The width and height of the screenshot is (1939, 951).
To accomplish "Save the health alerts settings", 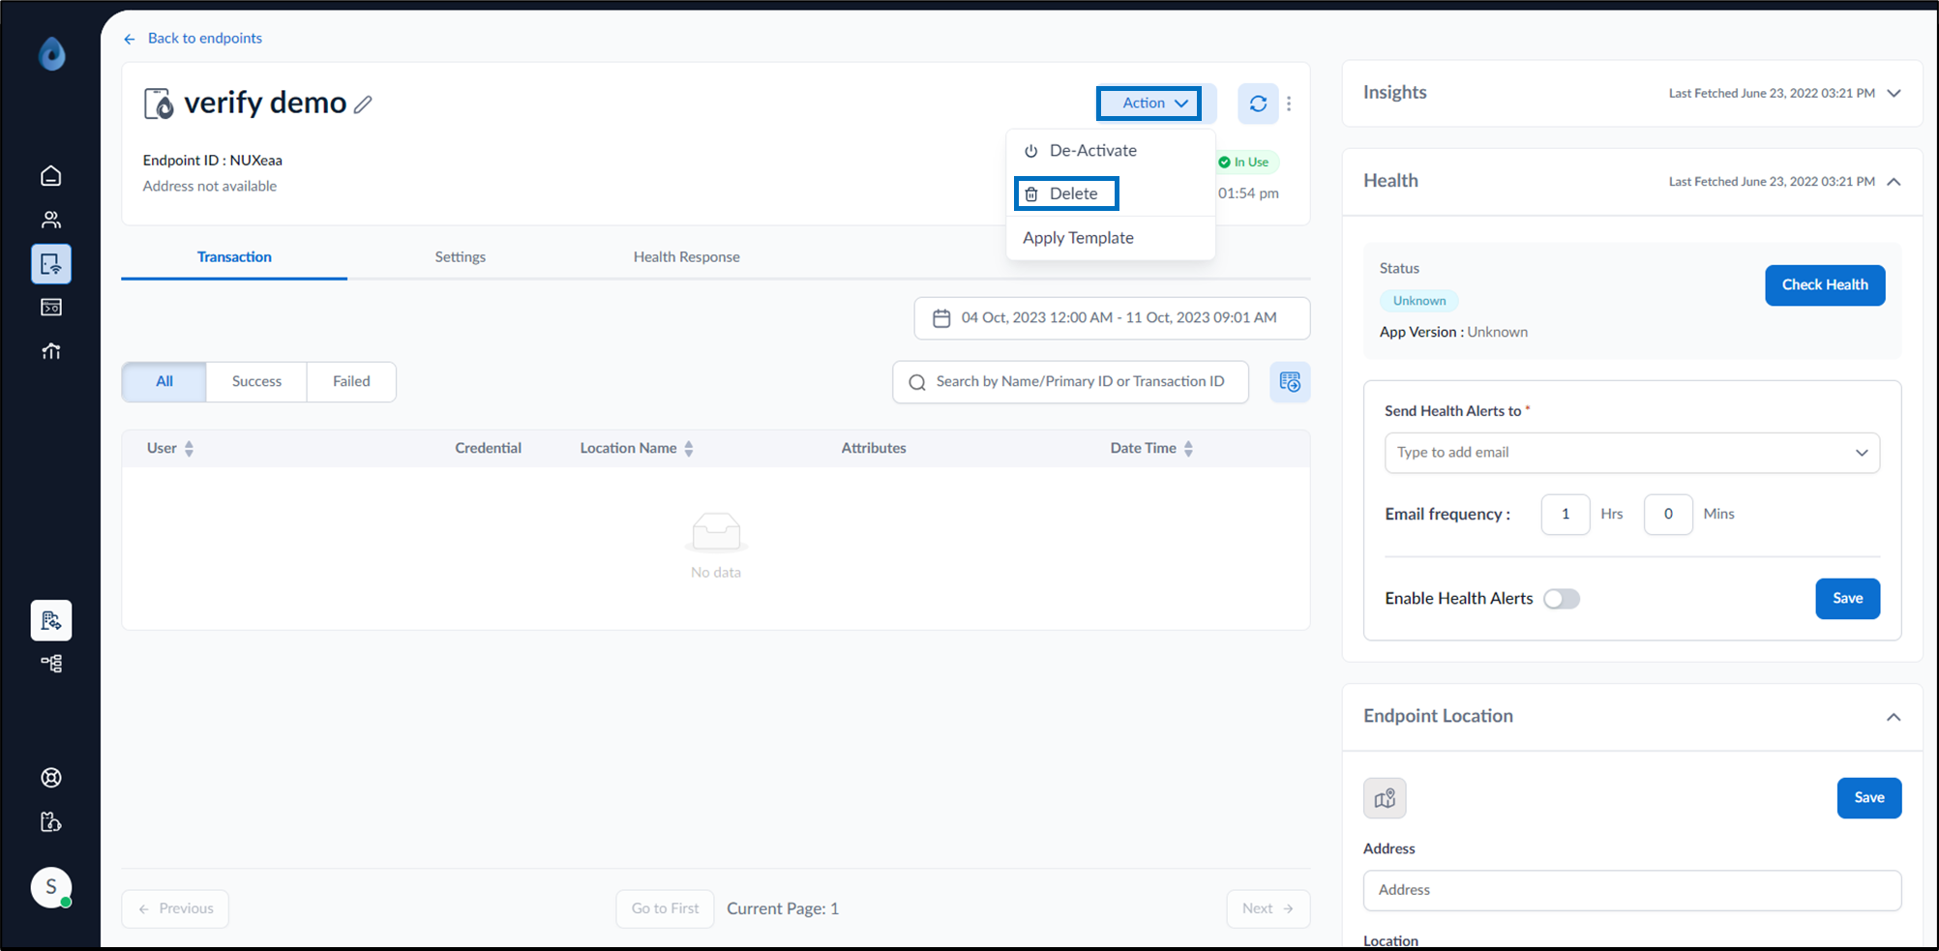I will (1847, 599).
